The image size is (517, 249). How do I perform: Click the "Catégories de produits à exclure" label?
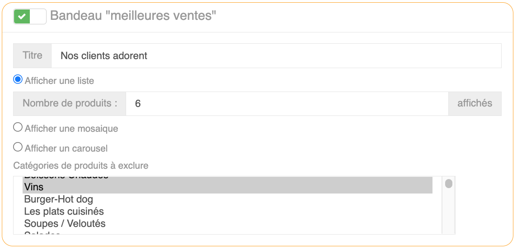pos(81,166)
